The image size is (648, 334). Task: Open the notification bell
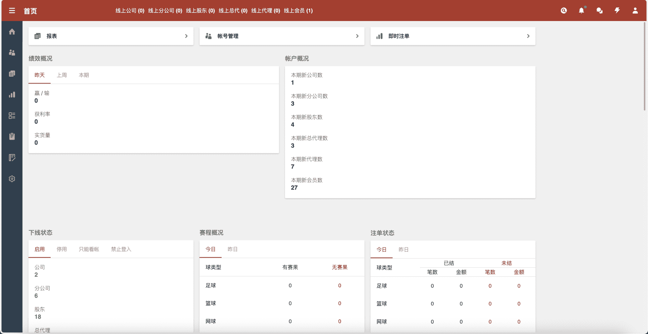click(x=582, y=11)
